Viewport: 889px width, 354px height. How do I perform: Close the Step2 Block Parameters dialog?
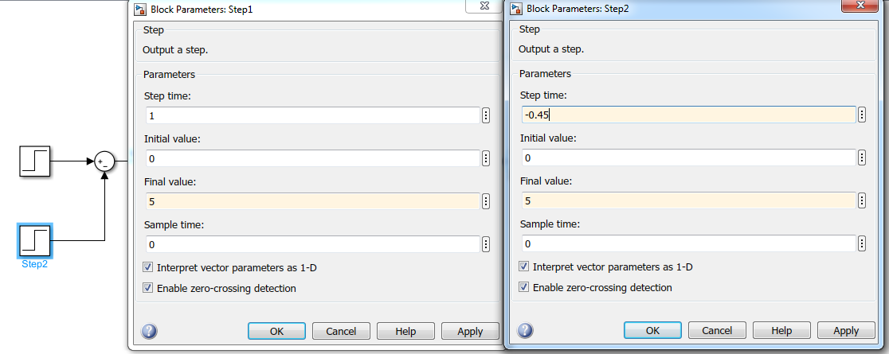point(864,6)
